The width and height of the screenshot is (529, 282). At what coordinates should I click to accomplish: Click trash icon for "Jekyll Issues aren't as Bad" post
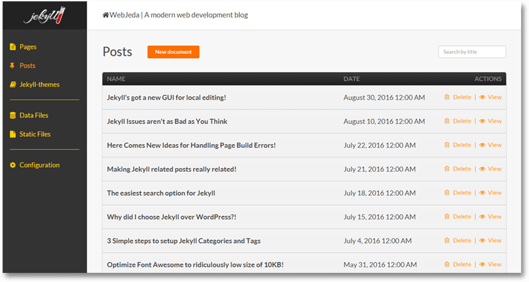pyautogui.click(x=447, y=121)
